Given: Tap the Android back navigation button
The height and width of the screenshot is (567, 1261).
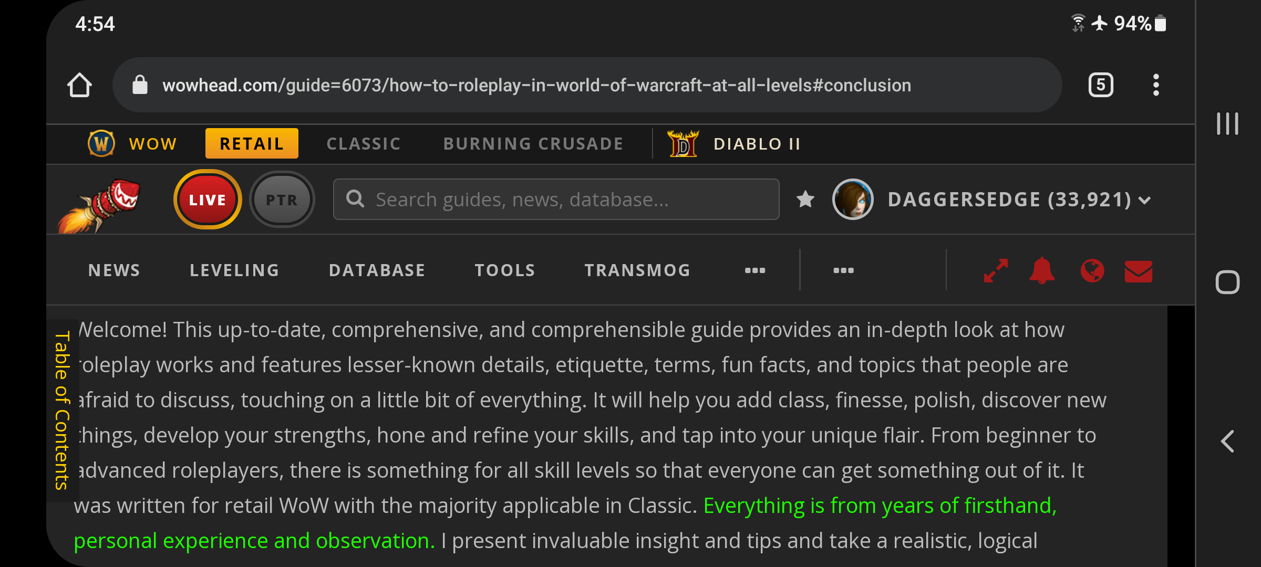Looking at the screenshot, I should click(x=1227, y=441).
